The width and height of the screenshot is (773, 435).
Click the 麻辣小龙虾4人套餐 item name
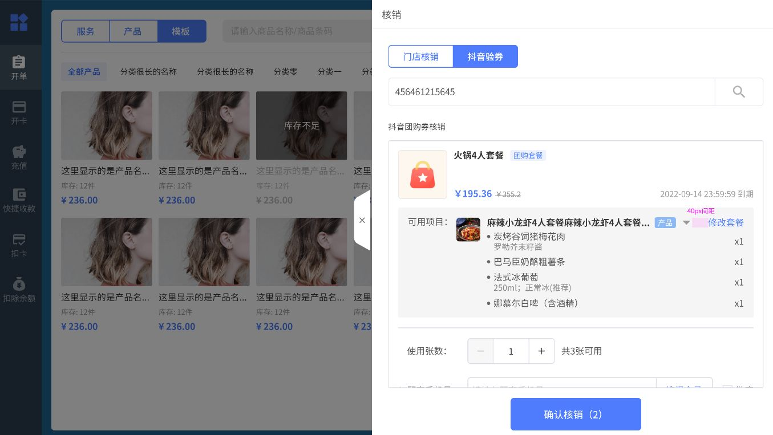(568, 223)
